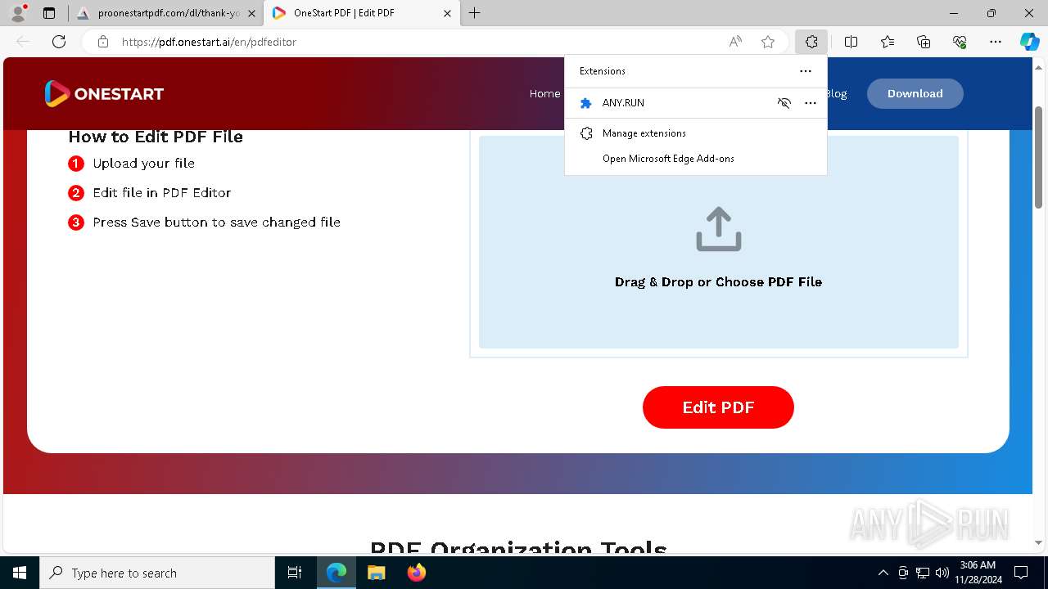Close the OneStart PDF tab
This screenshot has height=589, width=1048.
click(x=447, y=13)
